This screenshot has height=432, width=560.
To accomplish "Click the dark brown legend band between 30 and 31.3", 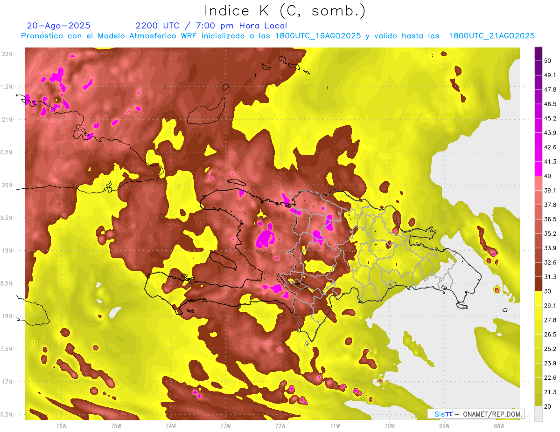I will pos(538,284).
